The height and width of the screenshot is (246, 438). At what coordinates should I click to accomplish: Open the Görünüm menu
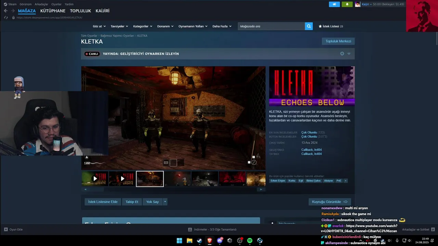pos(26,4)
